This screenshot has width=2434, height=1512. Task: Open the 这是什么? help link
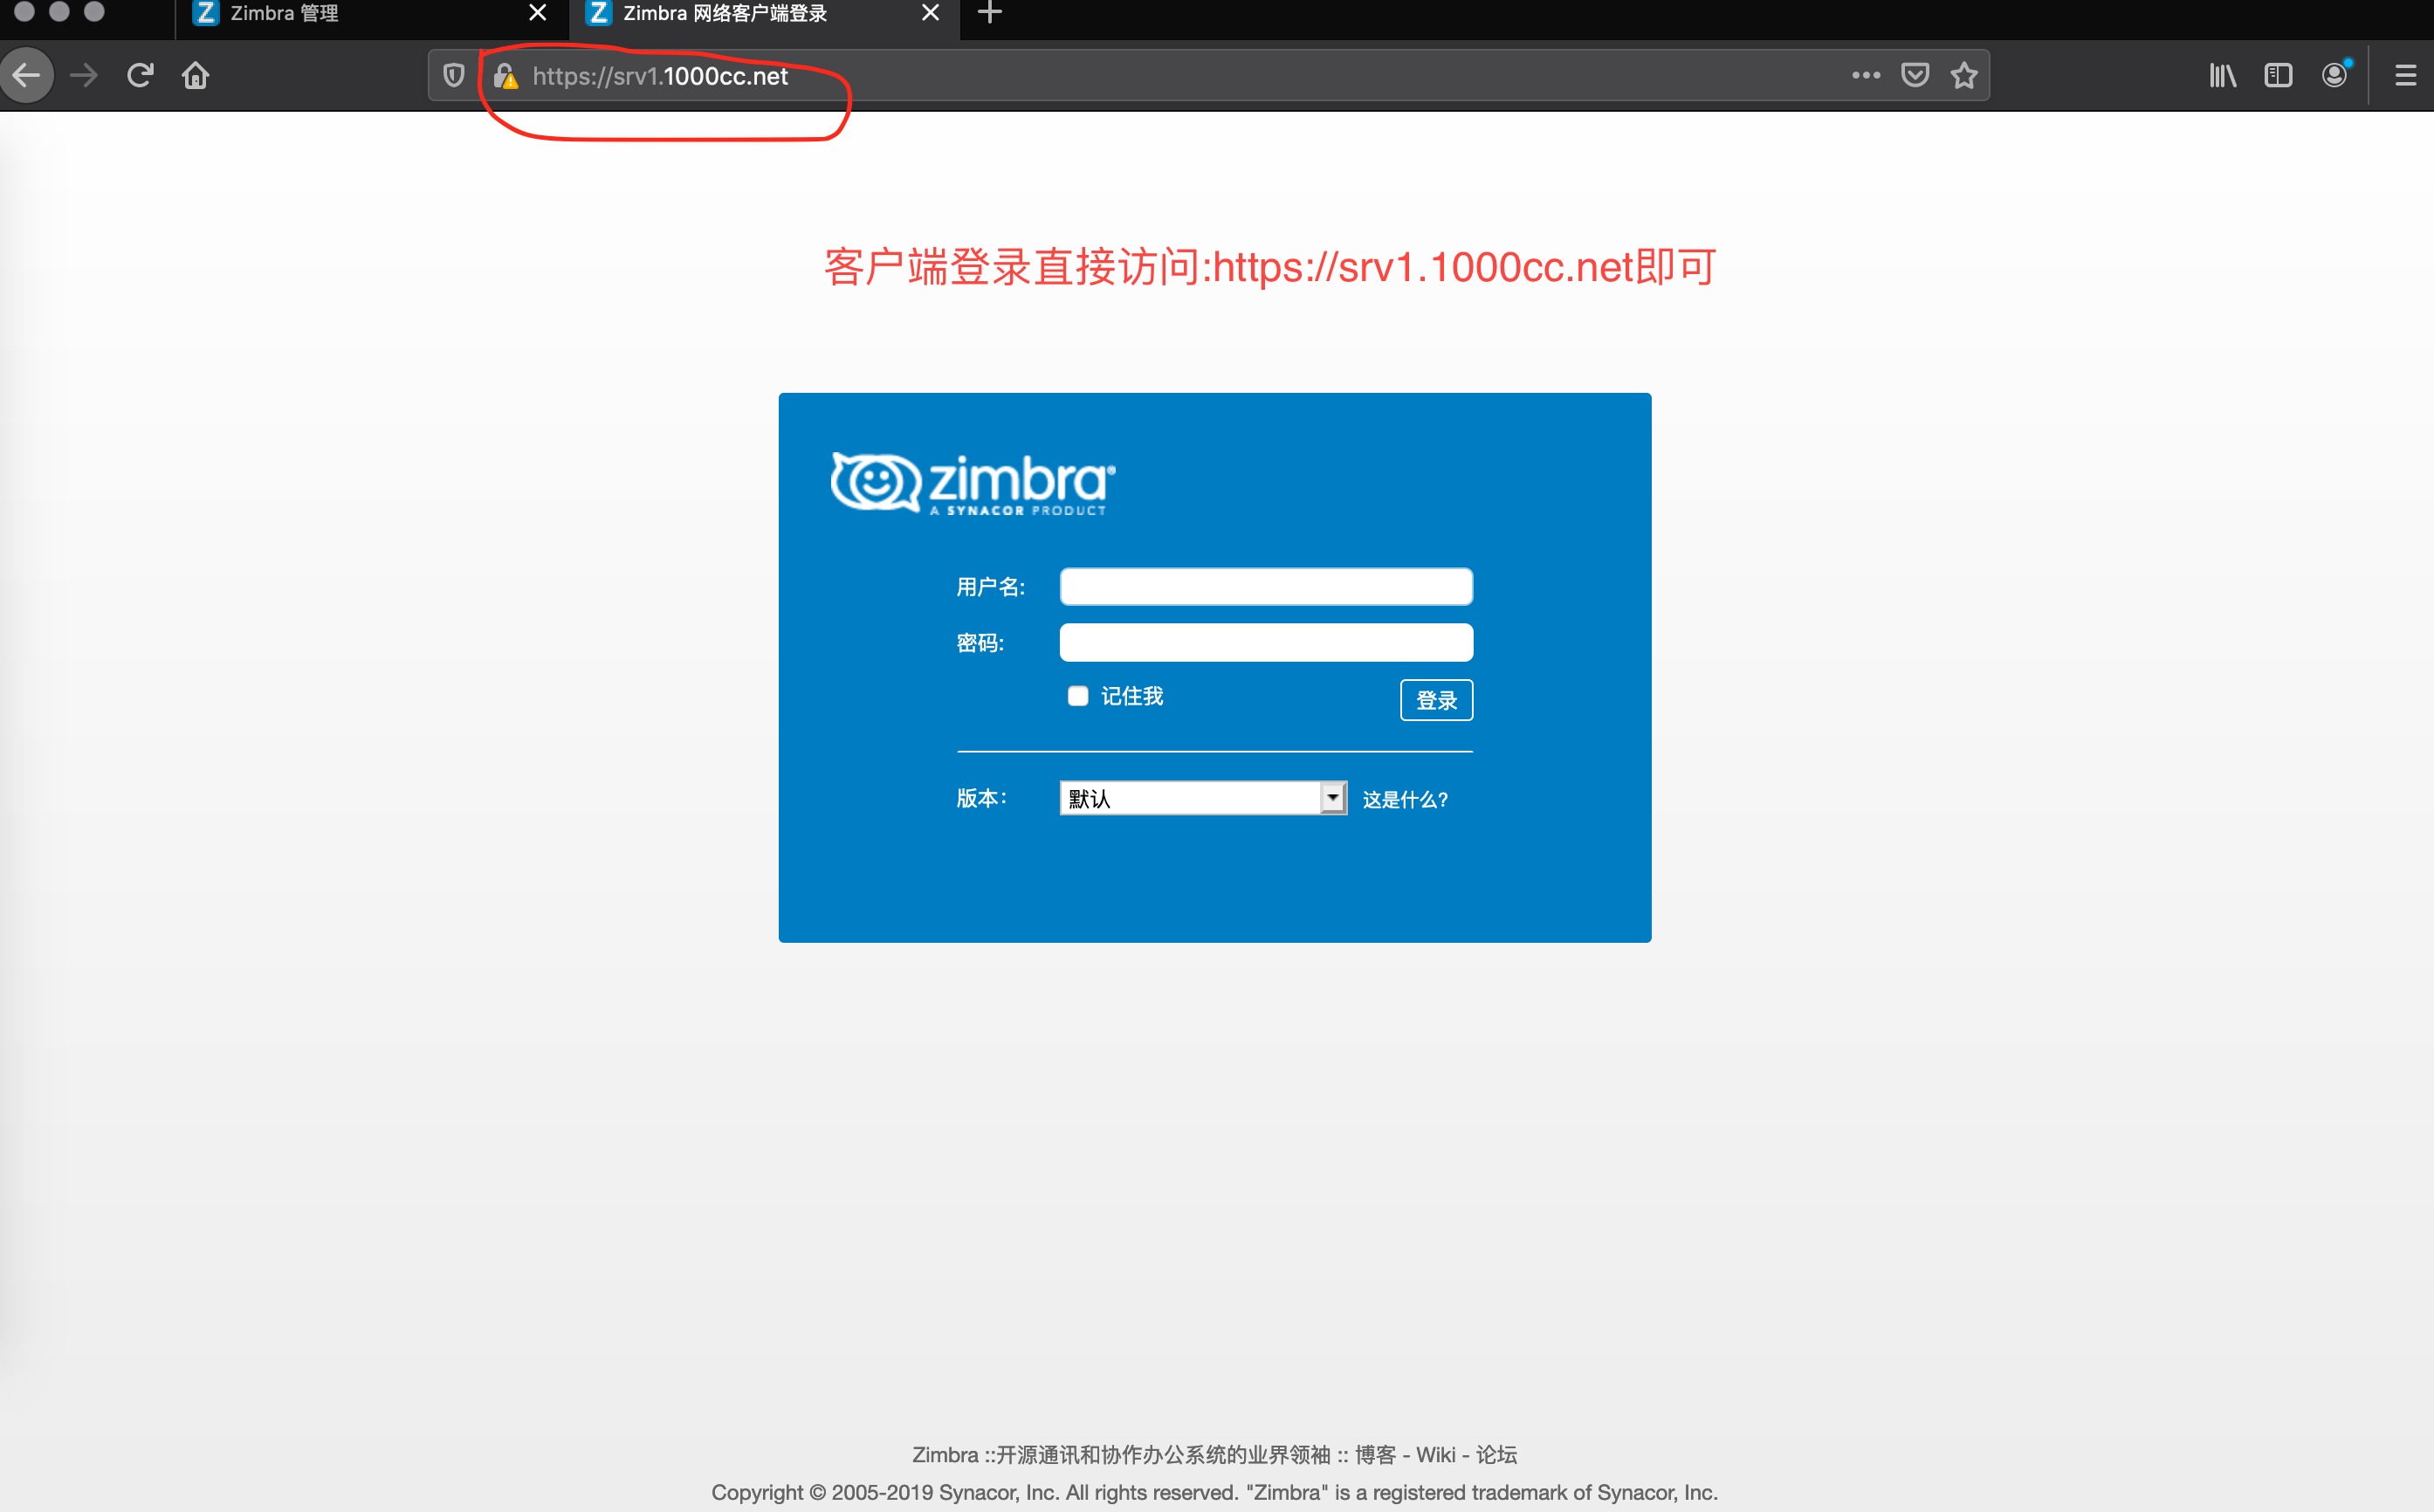[x=1405, y=800]
